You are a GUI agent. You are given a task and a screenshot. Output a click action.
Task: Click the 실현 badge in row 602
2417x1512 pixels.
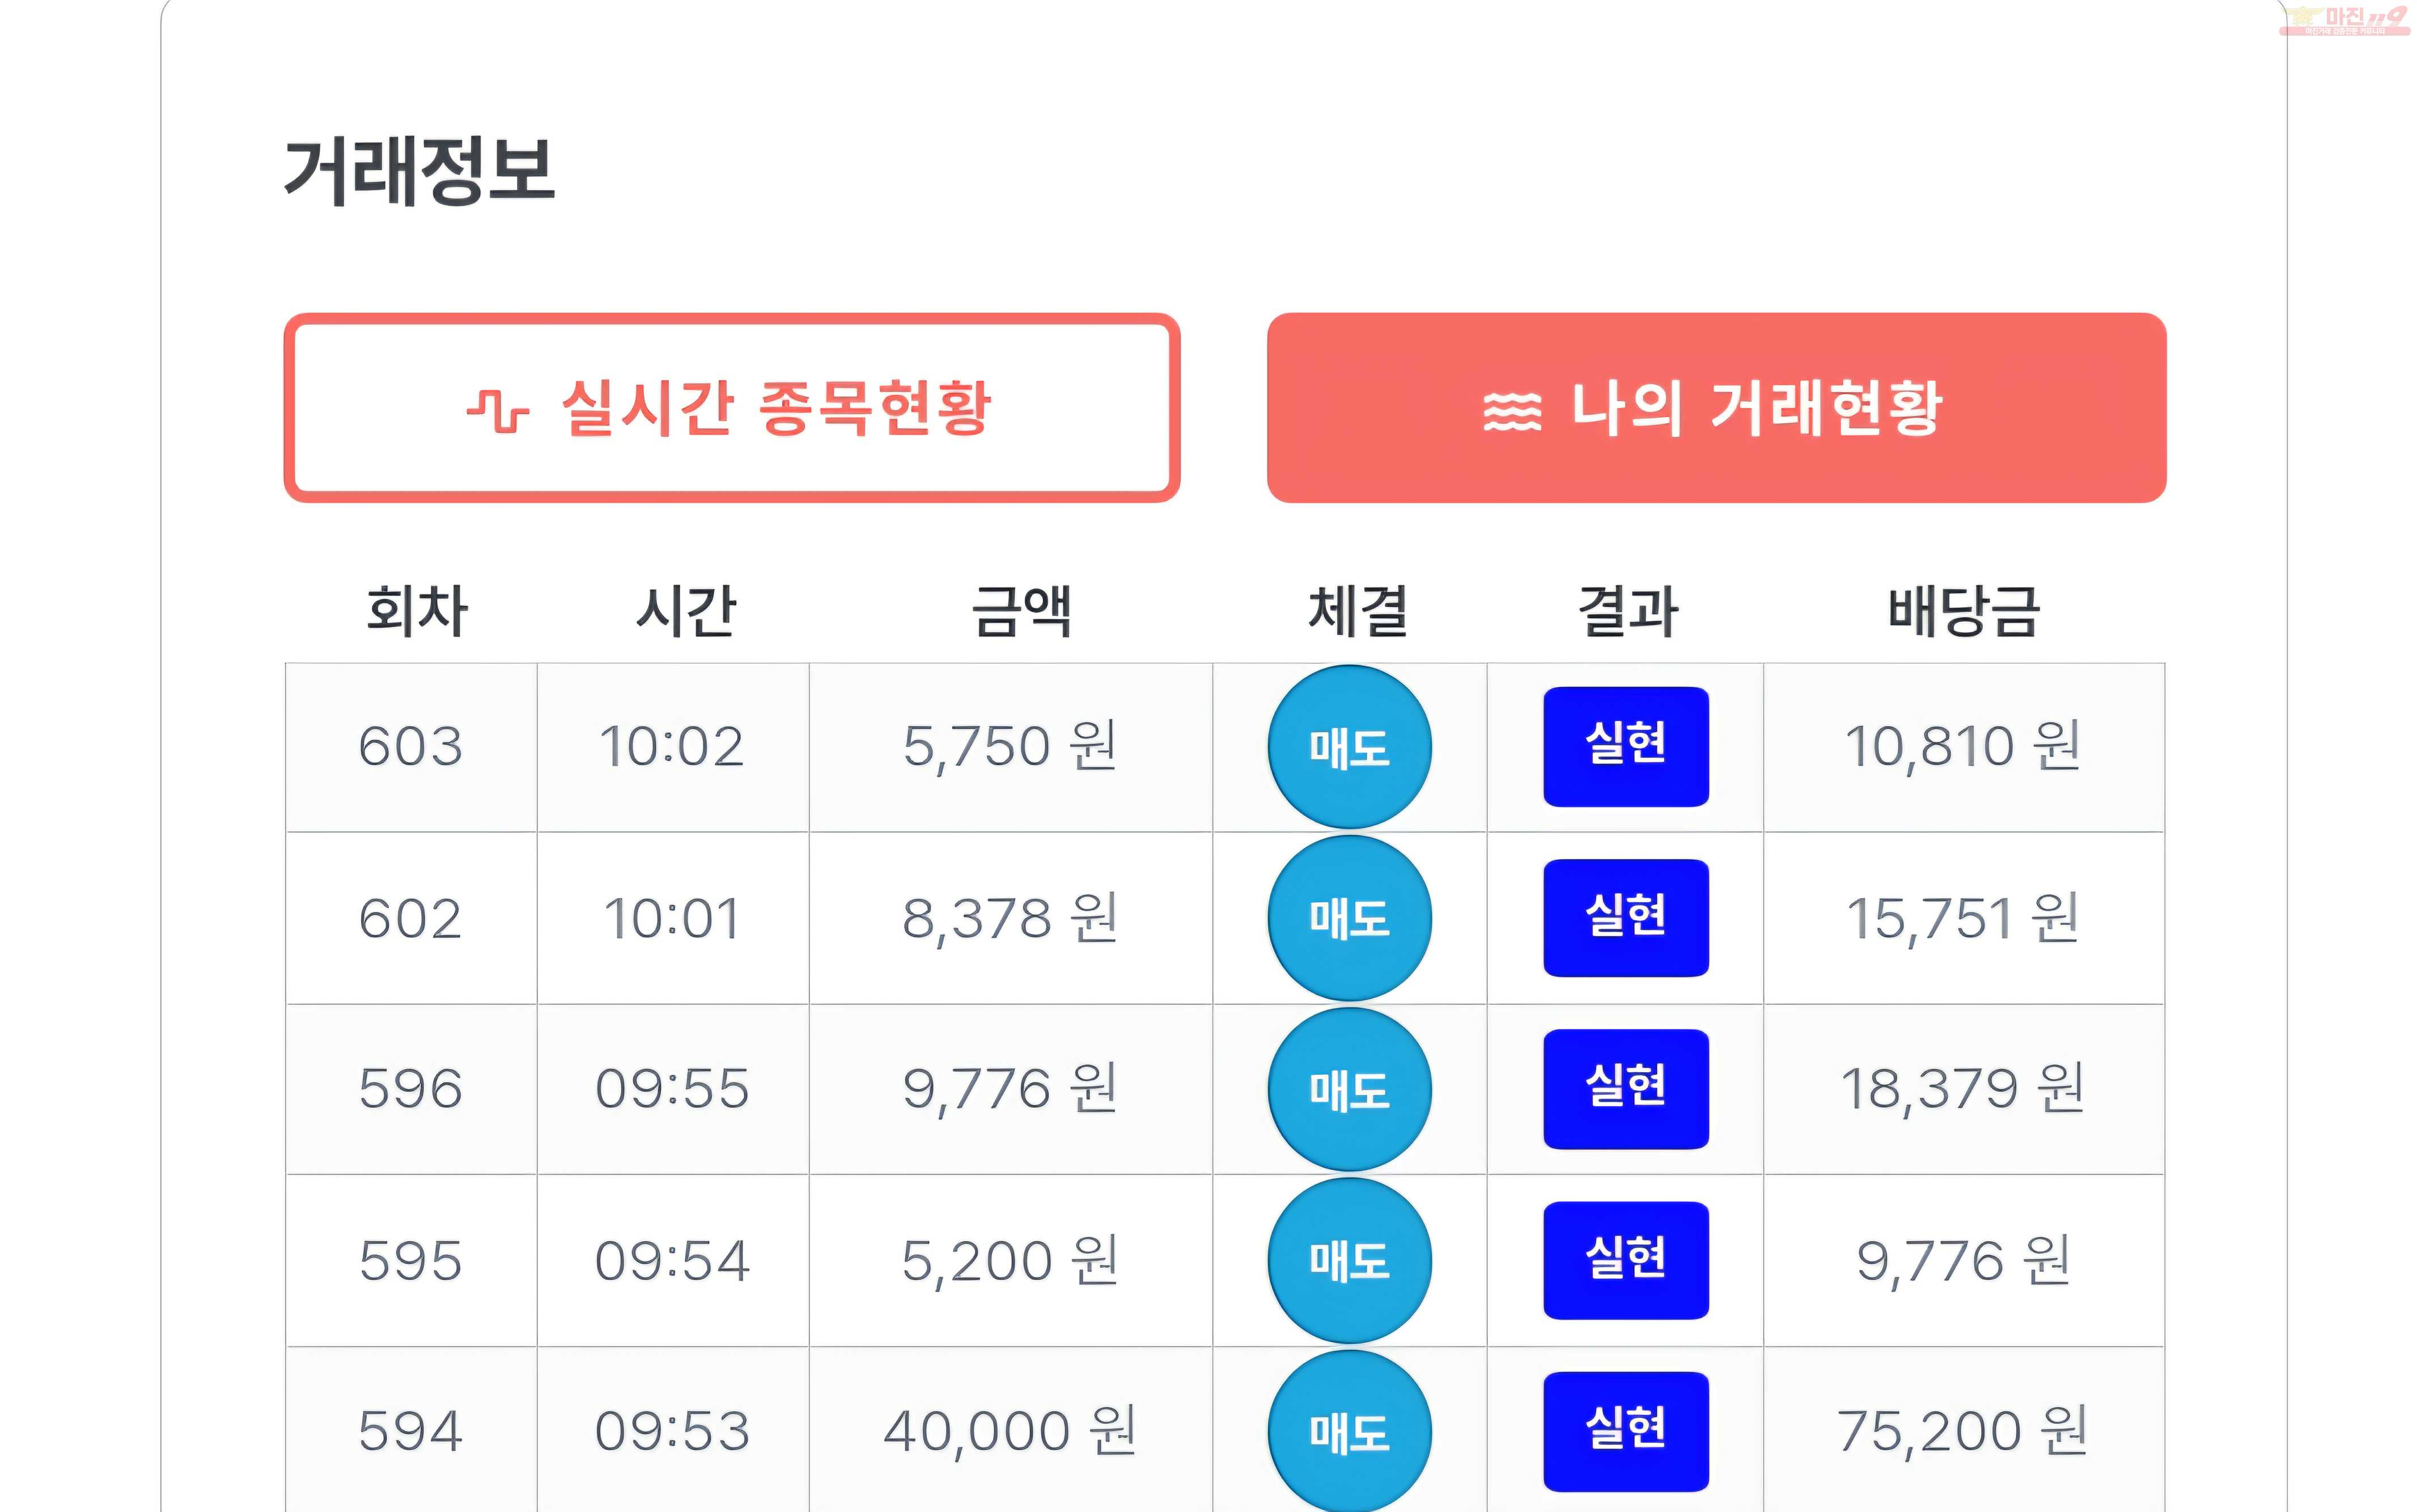click(1626, 918)
